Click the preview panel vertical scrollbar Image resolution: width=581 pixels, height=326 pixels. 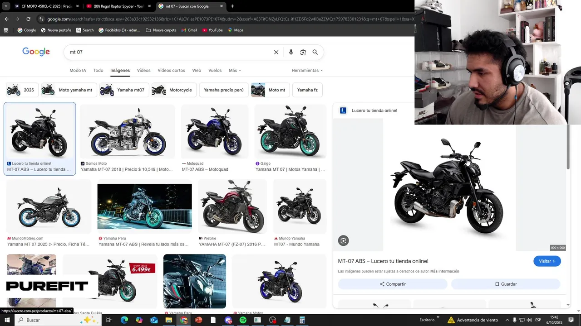pyautogui.click(x=568, y=147)
